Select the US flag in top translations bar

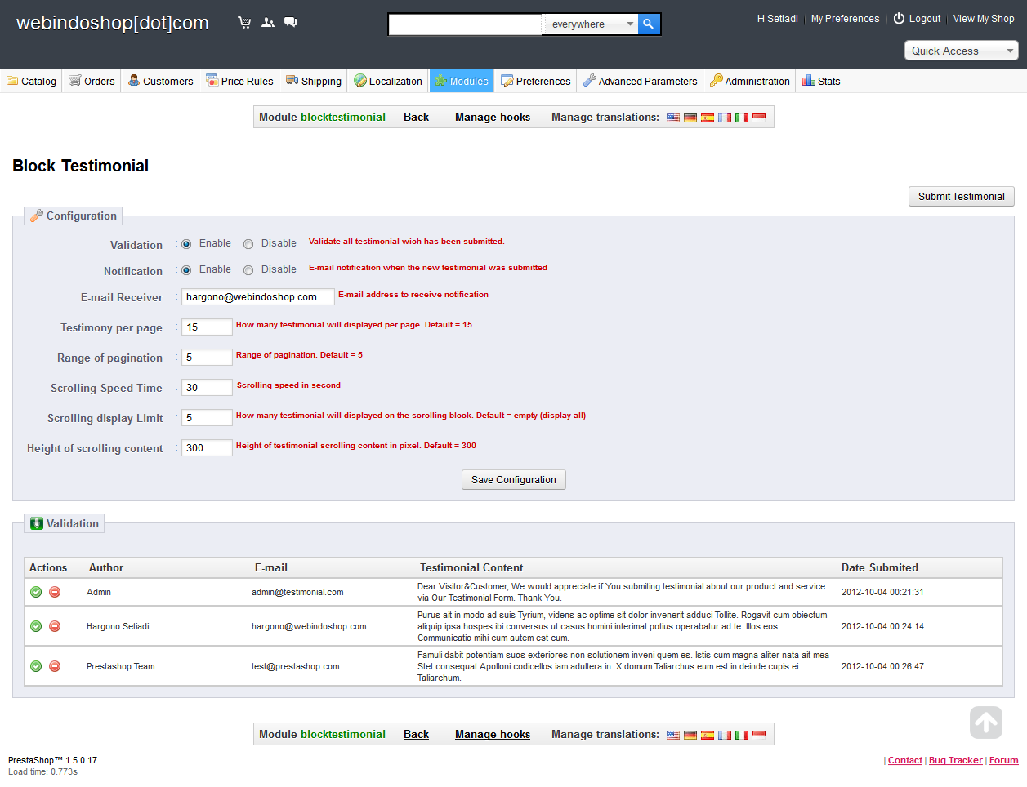[673, 118]
